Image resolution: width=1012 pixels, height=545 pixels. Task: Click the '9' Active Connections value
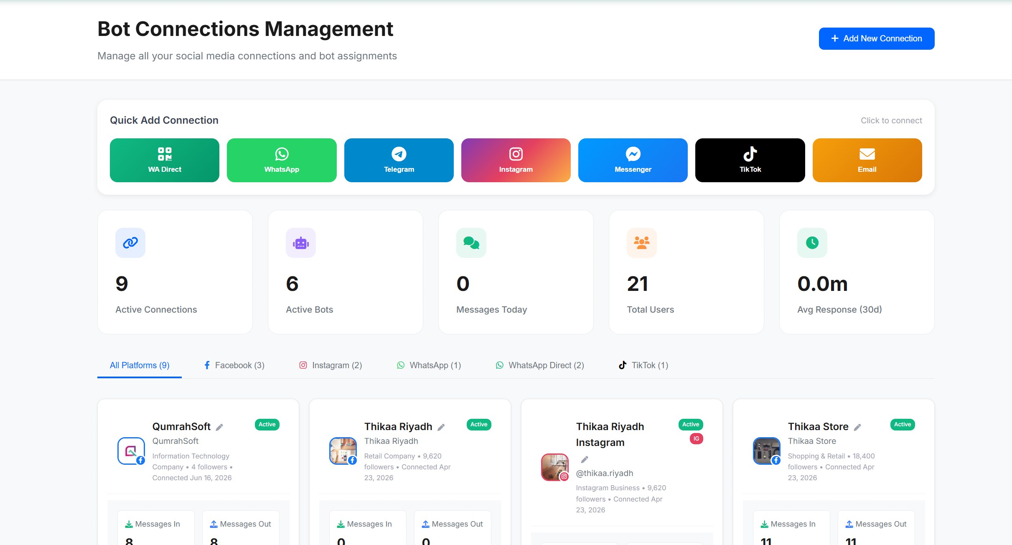click(x=122, y=284)
